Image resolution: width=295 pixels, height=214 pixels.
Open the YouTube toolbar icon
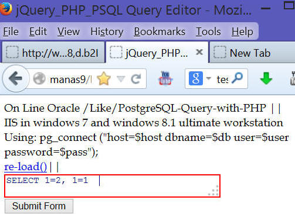[165, 78]
